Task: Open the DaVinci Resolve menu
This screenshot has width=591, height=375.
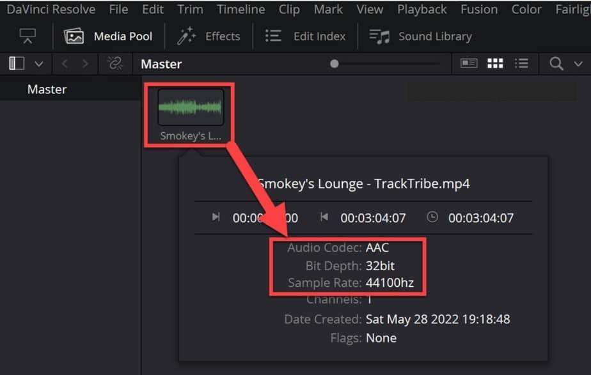Action: (x=51, y=10)
